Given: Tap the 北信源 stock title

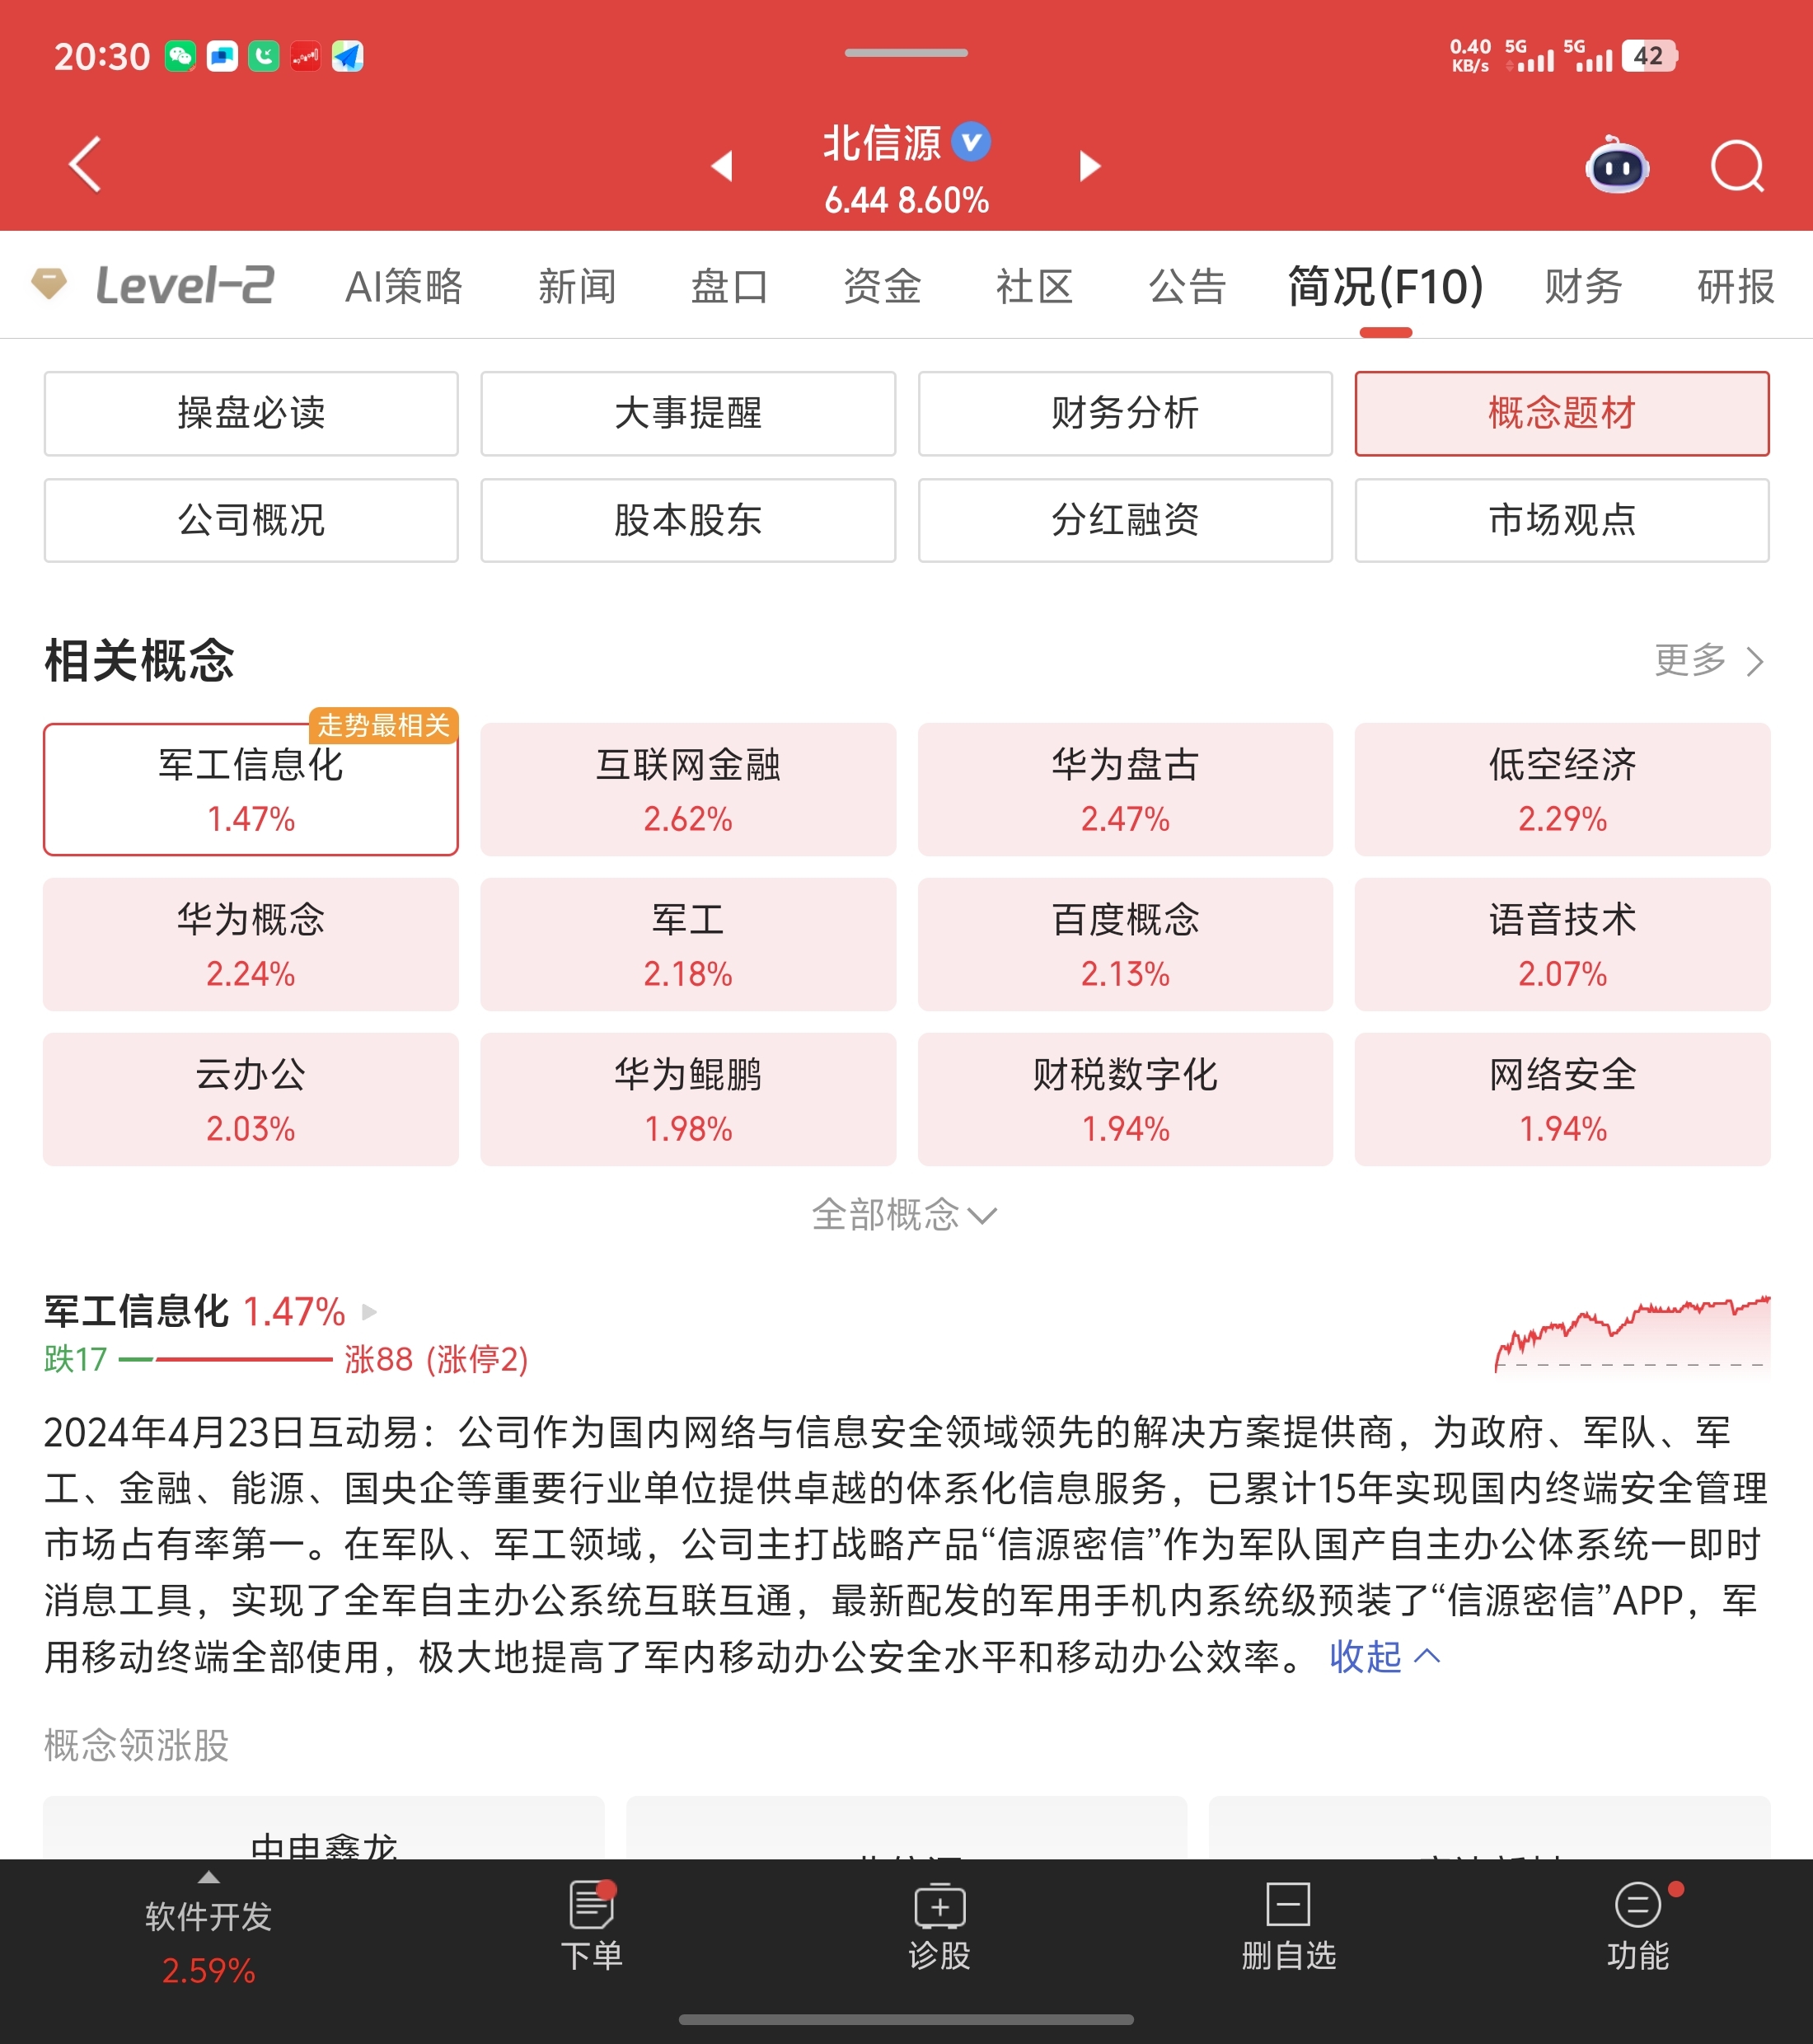Looking at the screenshot, I should click(882, 143).
